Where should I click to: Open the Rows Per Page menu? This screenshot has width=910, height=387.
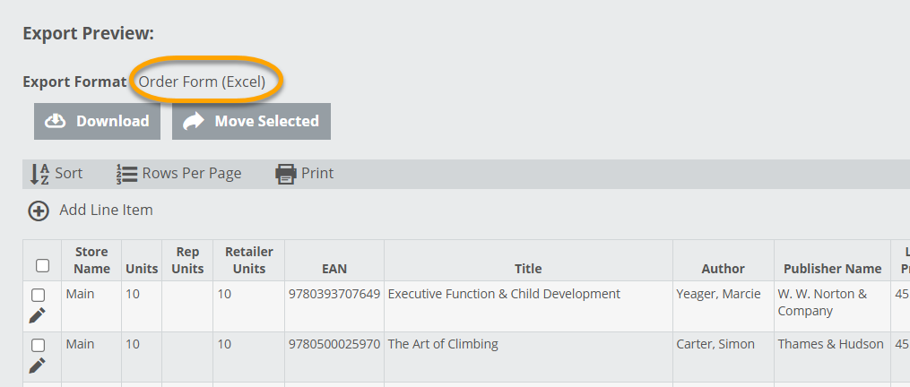pos(191,174)
